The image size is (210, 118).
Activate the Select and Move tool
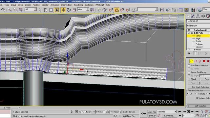click(63, 10)
